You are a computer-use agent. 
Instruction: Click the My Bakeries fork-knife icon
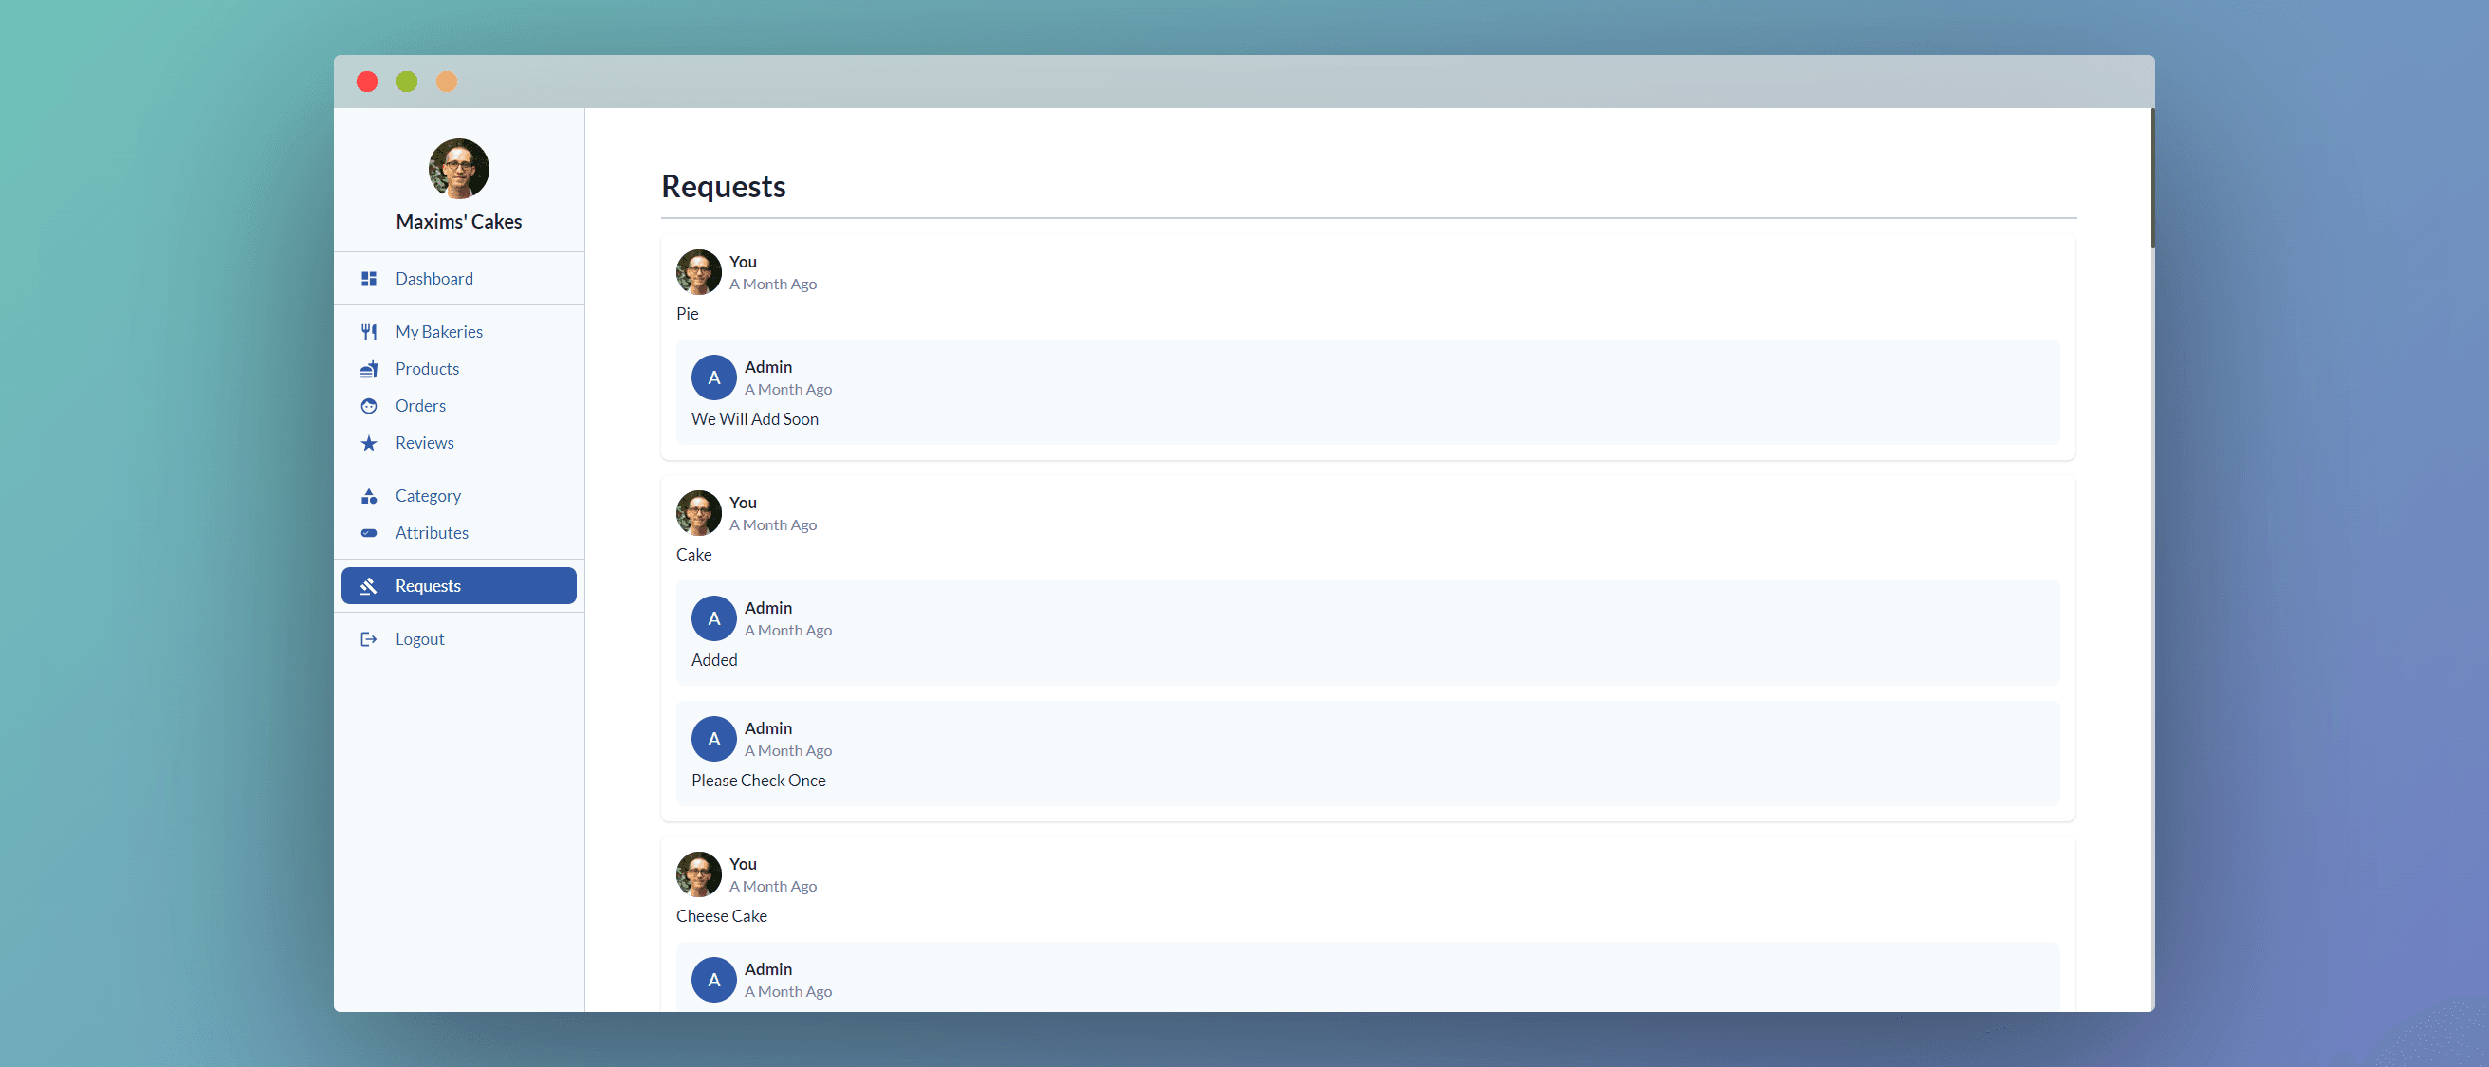[368, 332]
